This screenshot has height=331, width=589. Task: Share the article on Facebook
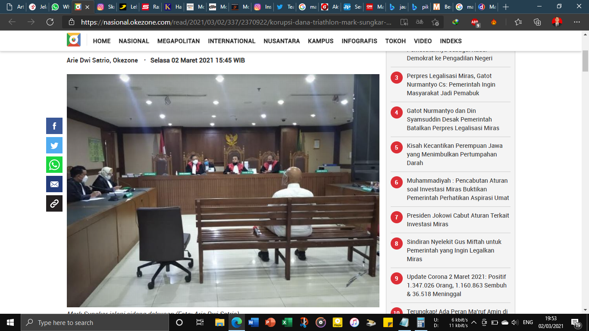54,126
